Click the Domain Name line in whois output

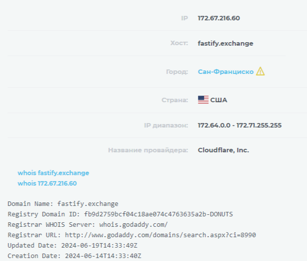(x=63, y=203)
